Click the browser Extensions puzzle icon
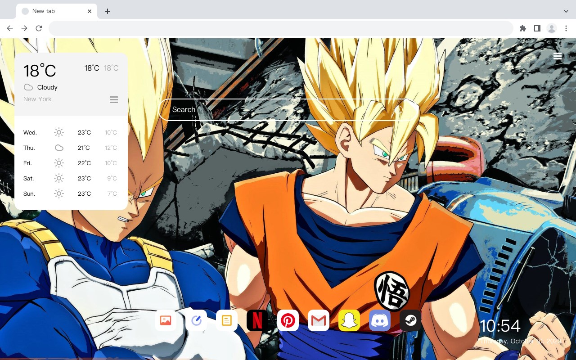The height and width of the screenshot is (360, 576). click(x=522, y=28)
